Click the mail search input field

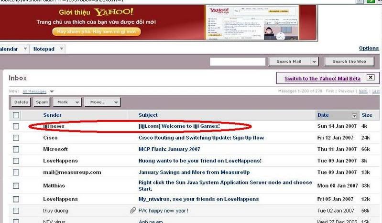(x=238, y=61)
